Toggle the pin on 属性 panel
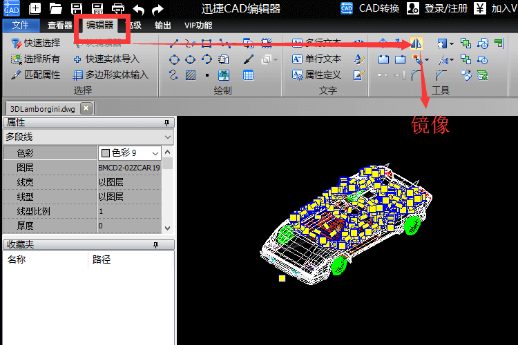 pyautogui.click(x=166, y=123)
